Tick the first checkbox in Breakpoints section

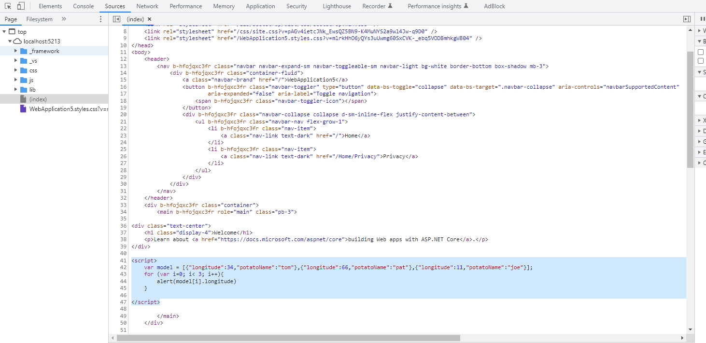pyautogui.click(x=701, y=52)
